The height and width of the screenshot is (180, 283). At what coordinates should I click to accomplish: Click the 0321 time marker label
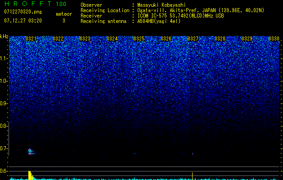31,39
